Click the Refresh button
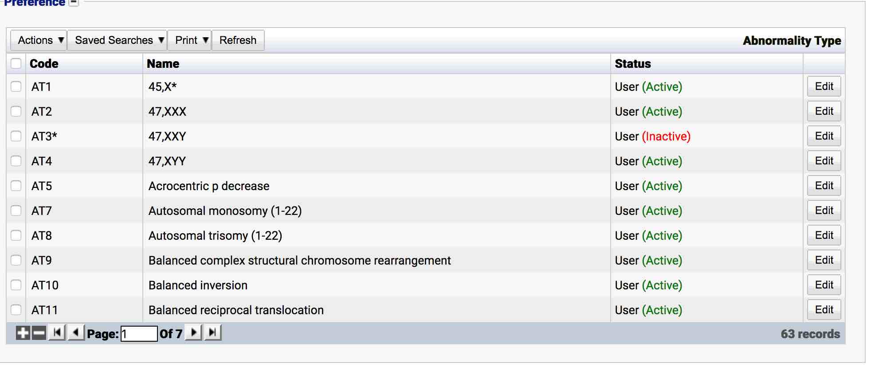The width and height of the screenshot is (871, 382). point(238,40)
